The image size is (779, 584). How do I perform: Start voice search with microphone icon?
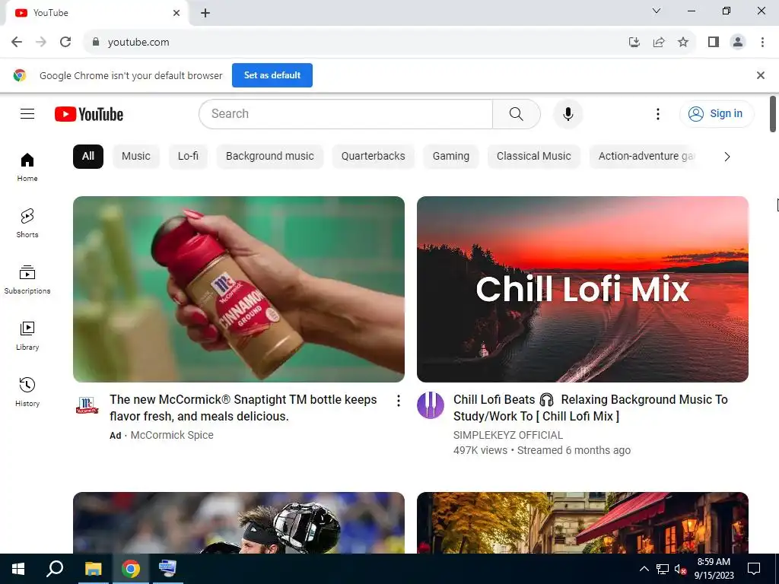(568, 114)
